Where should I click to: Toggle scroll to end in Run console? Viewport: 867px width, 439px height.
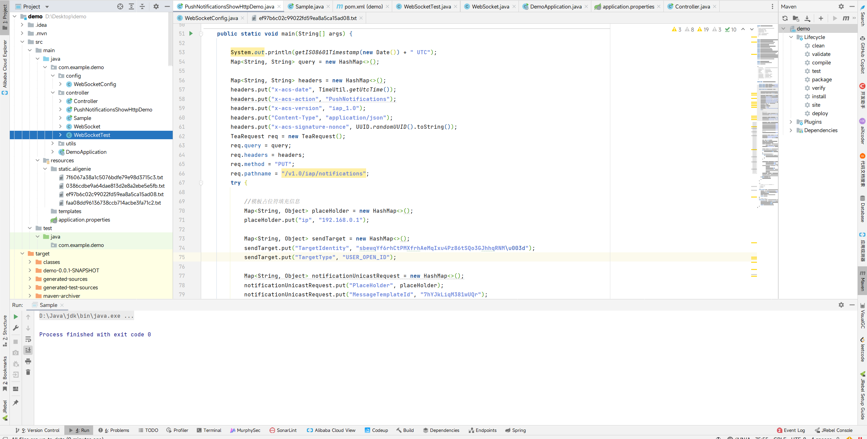tap(28, 350)
